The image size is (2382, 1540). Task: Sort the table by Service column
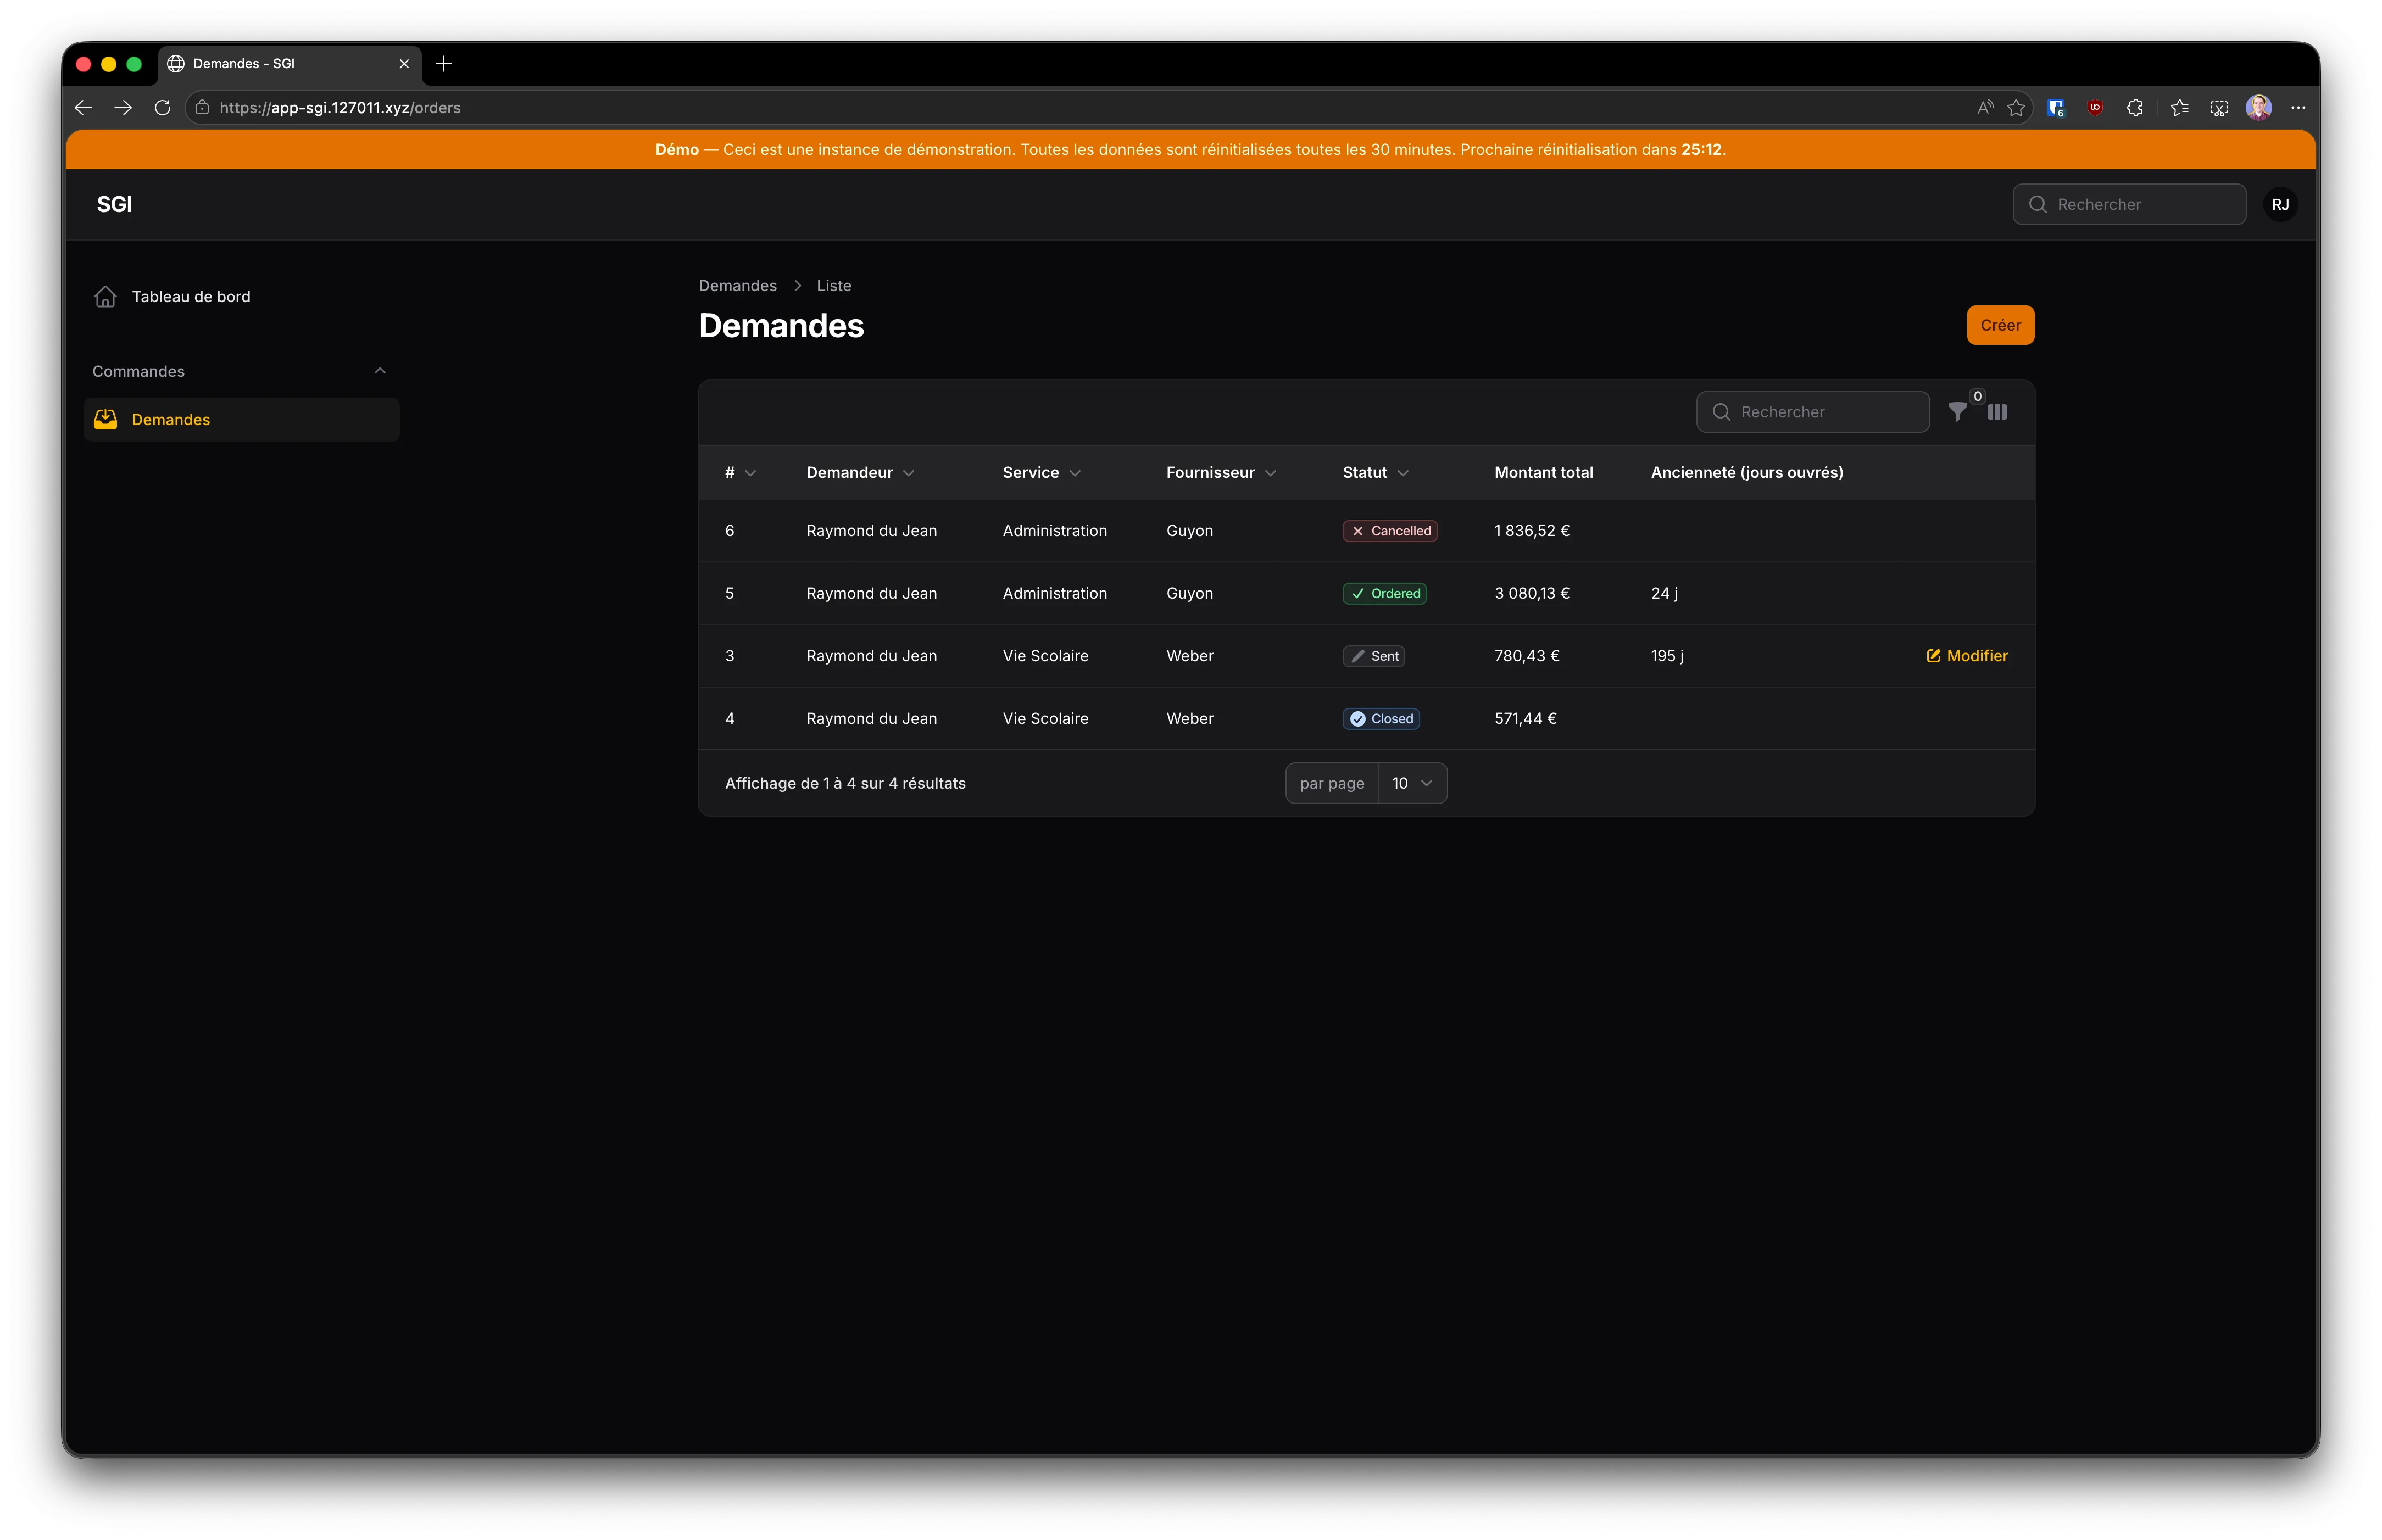point(1041,473)
